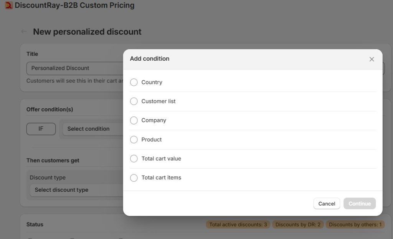Image resolution: width=393 pixels, height=239 pixels.
Task: Click the Add condition dialog title bar
Action: pos(150,58)
